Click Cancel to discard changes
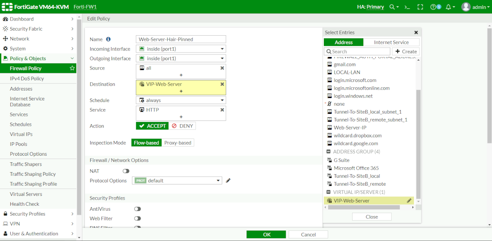 [x=308, y=234]
